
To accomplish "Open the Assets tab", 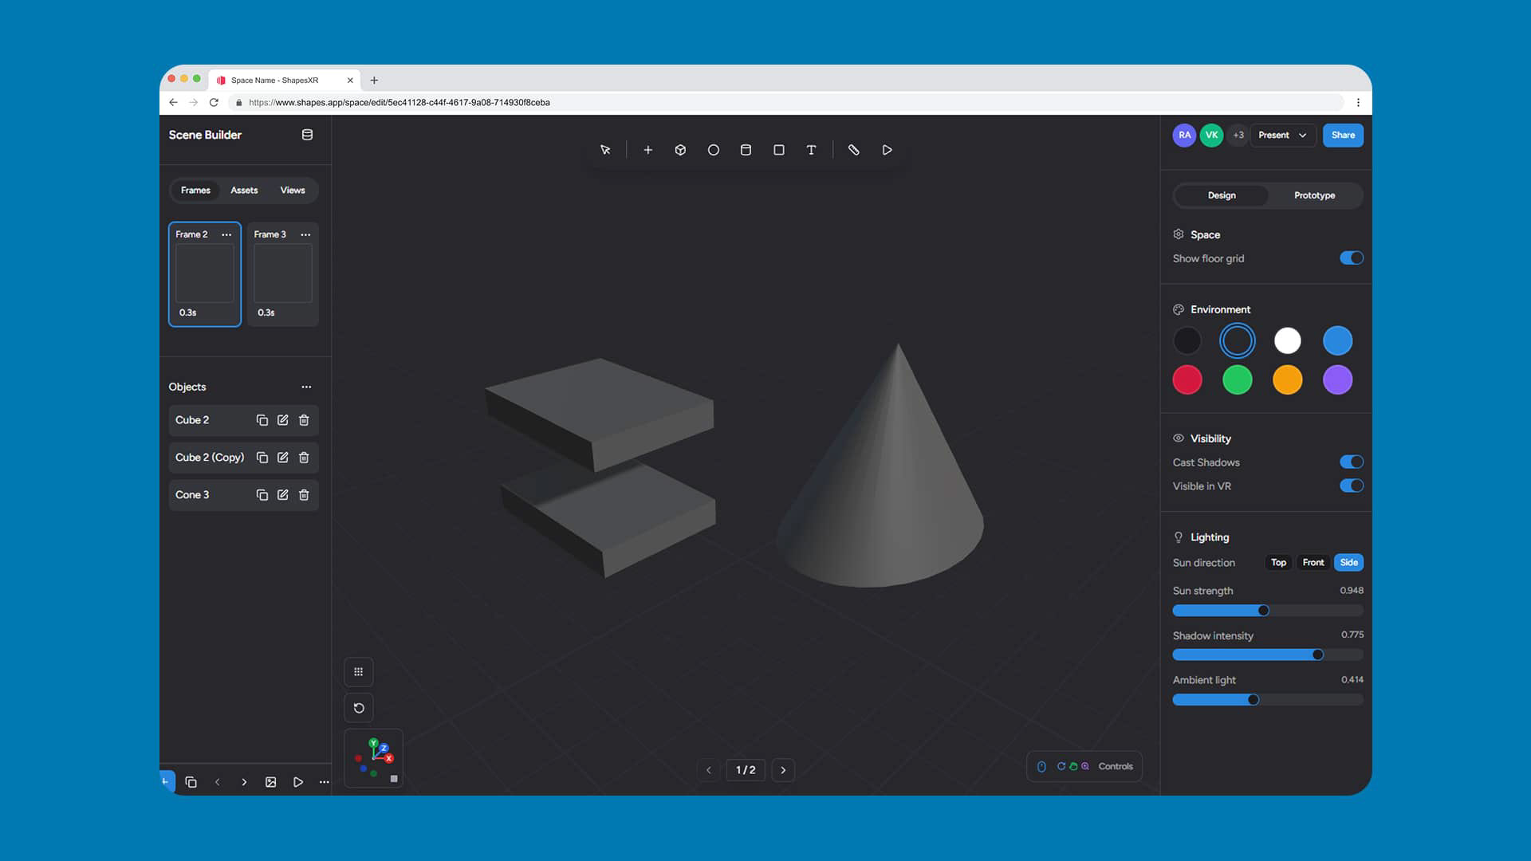I will pyautogui.click(x=244, y=191).
